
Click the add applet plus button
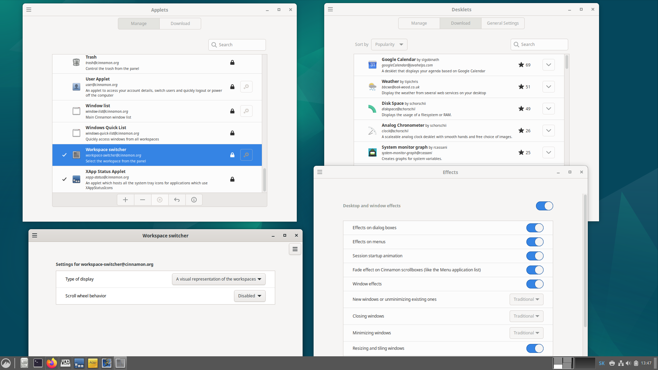tap(125, 200)
